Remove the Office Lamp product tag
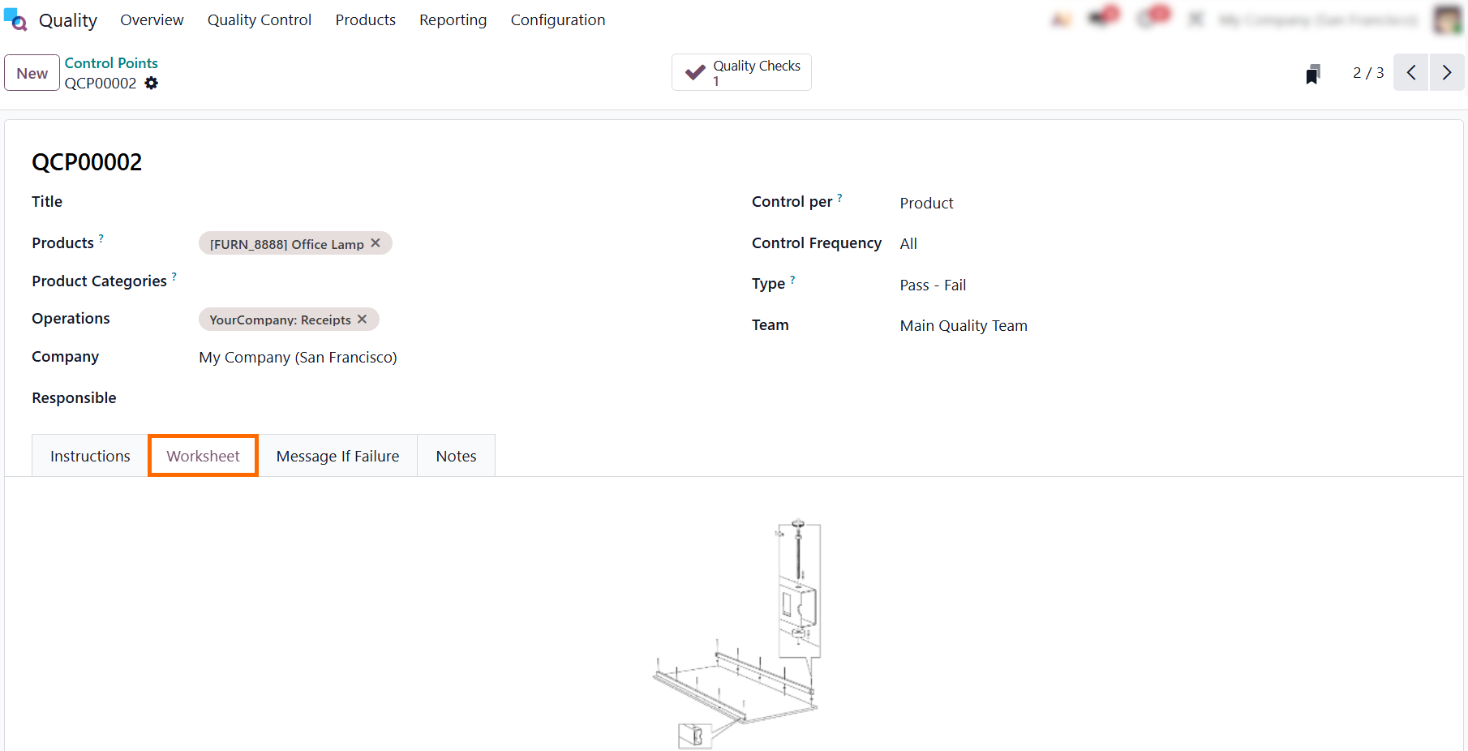This screenshot has width=1468, height=751. pyautogui.click(x=376, y=243)
